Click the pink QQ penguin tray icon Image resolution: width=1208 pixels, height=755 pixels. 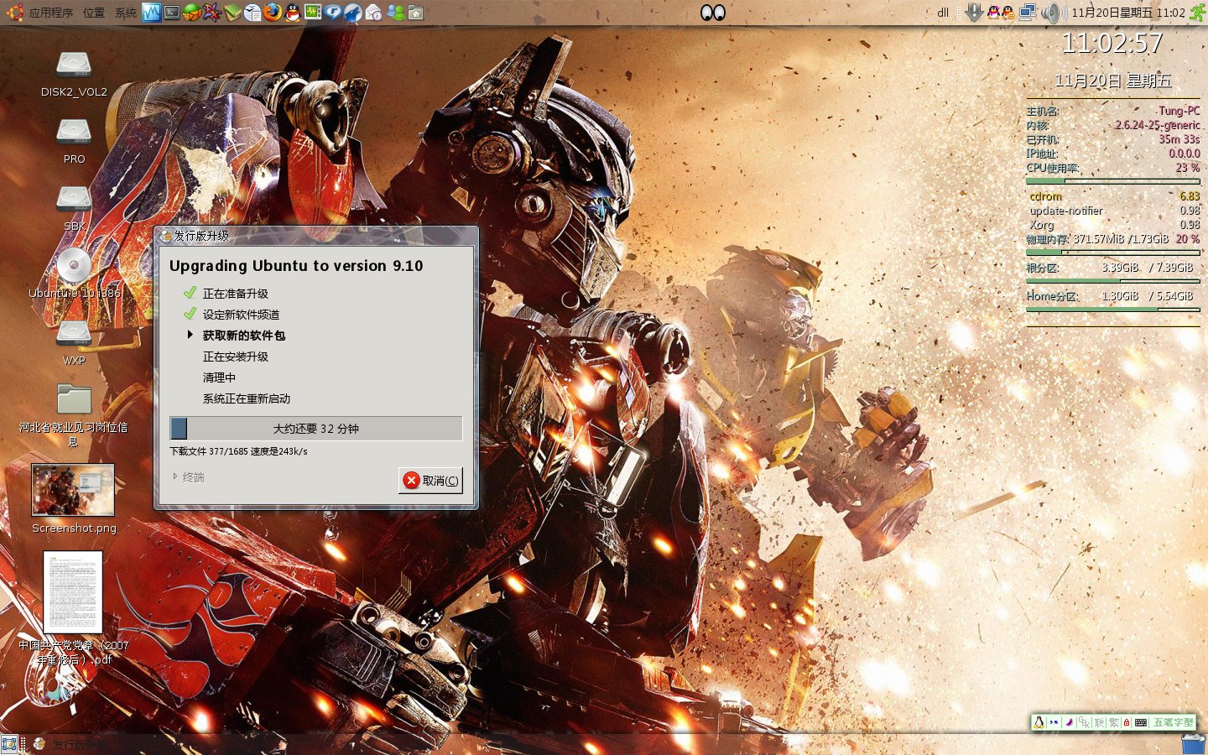click(993, 13)
